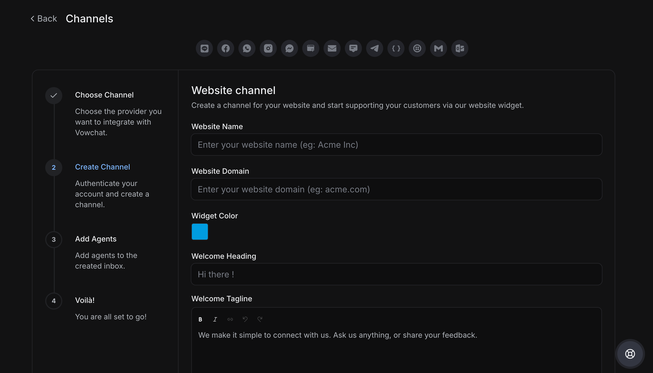Select the Instagram channel icon
The height and width of the screenshot is (373, 653).
coord(268,48)
